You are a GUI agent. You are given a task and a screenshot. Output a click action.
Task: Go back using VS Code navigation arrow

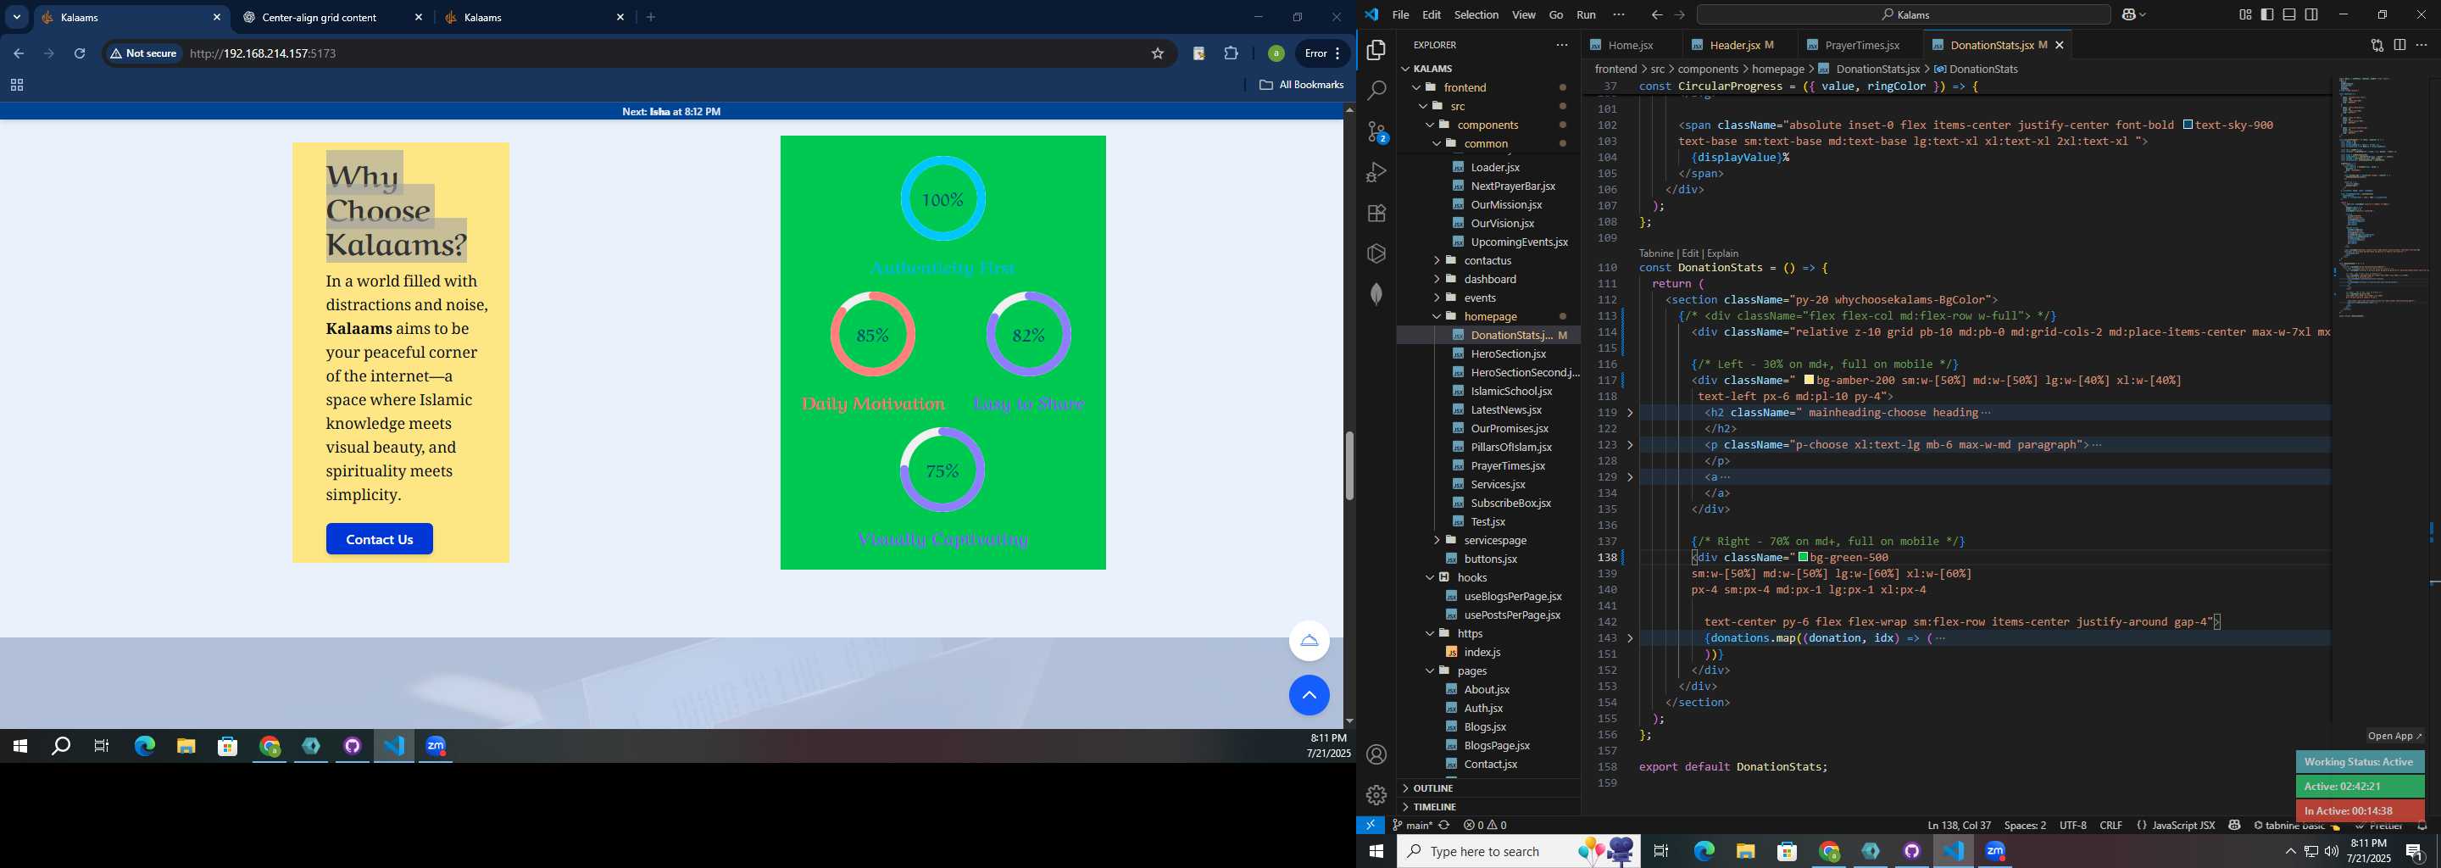click(1656, 15)
